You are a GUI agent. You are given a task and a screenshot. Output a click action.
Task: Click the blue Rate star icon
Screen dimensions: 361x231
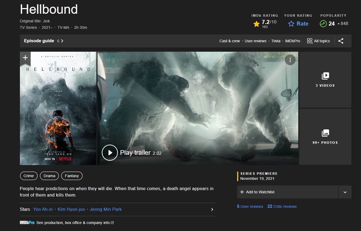pyautogui.click(x=291, y=24)
